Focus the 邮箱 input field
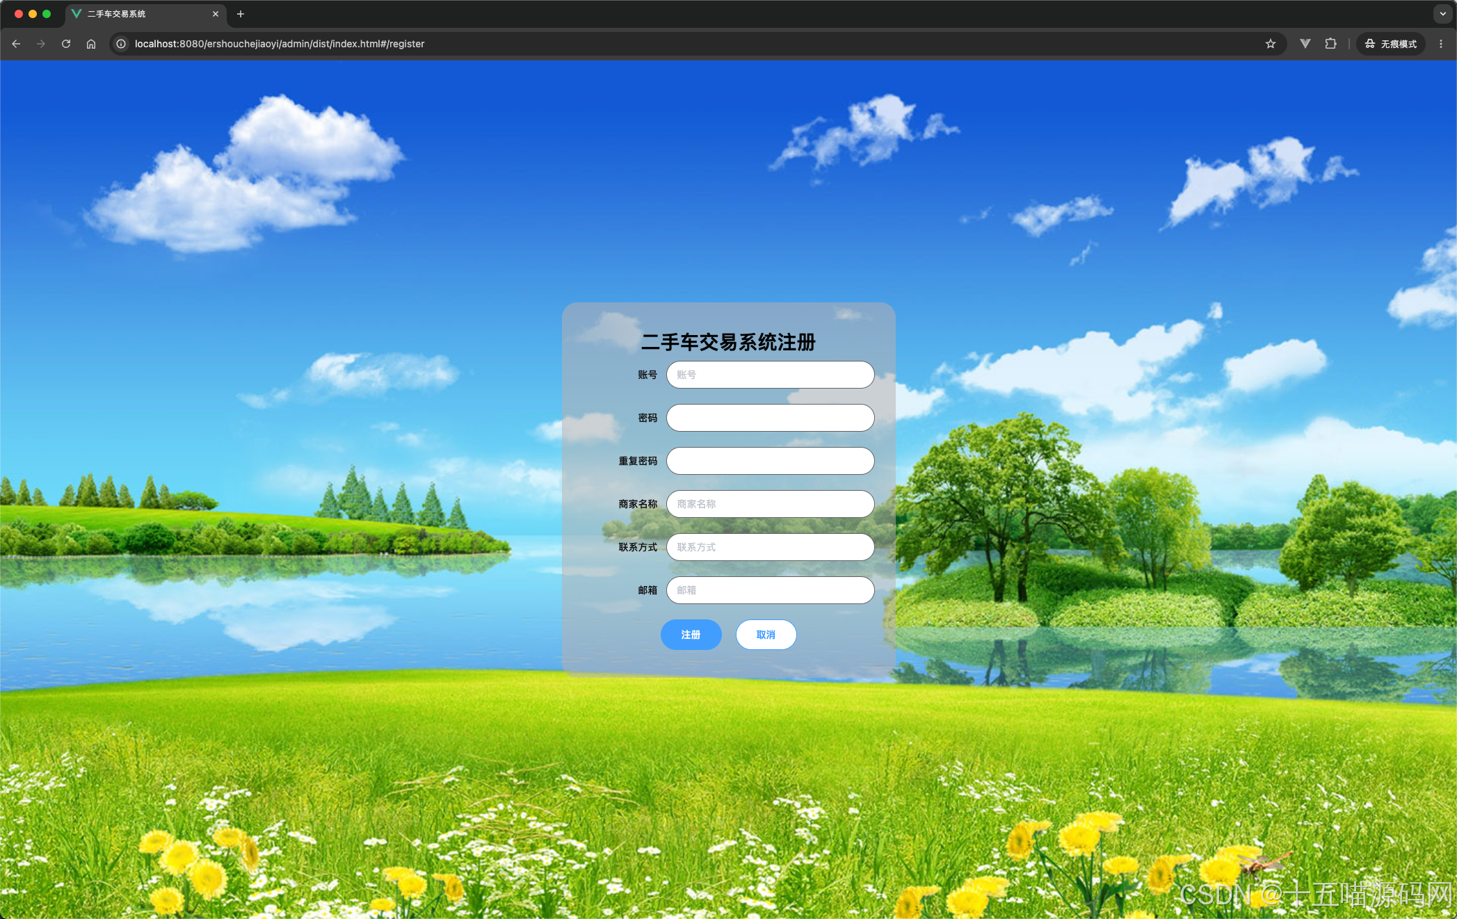This screenshot has width=1457, height=919. click(771, 590)
